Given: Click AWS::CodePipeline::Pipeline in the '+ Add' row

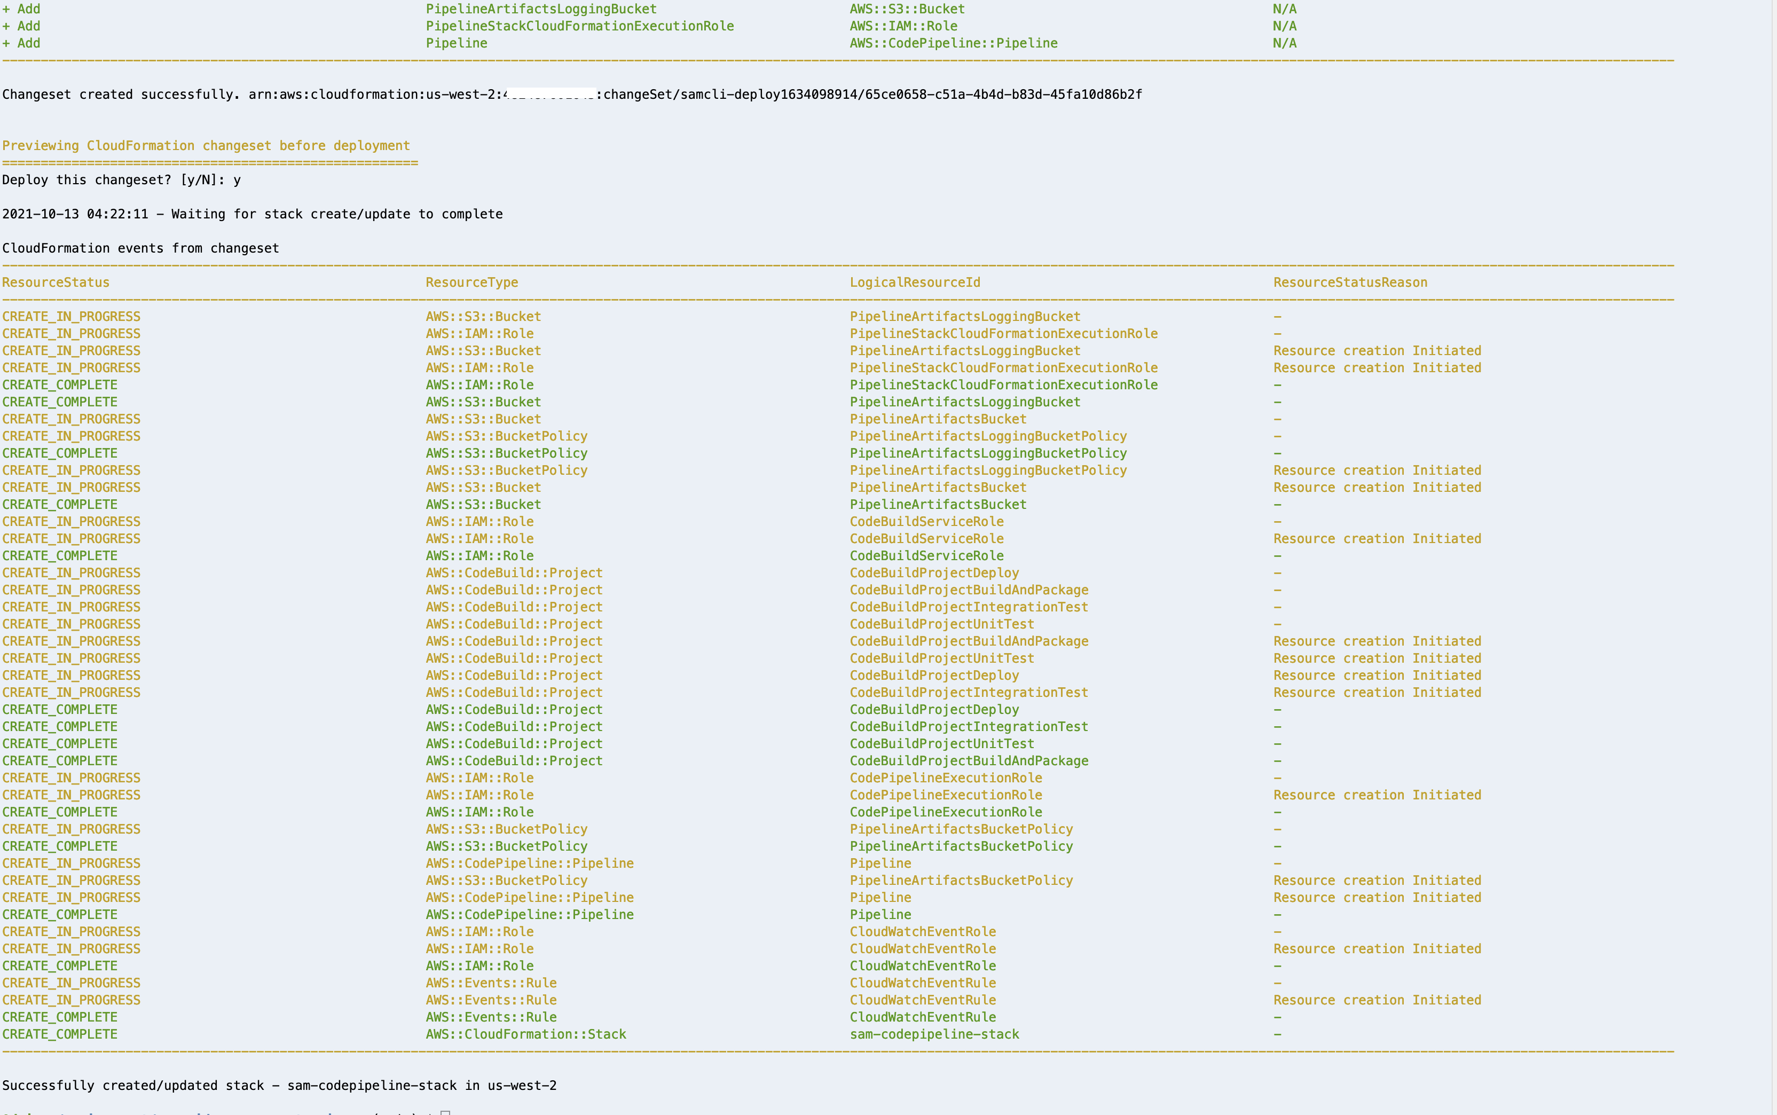Looking at the screenshot, I should (954, 43).
